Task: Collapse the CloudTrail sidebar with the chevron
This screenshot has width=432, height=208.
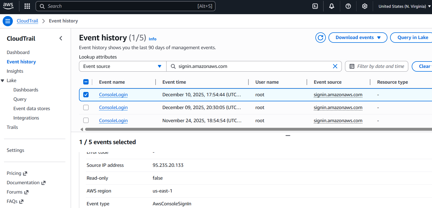Action: [x=61, y=38]
